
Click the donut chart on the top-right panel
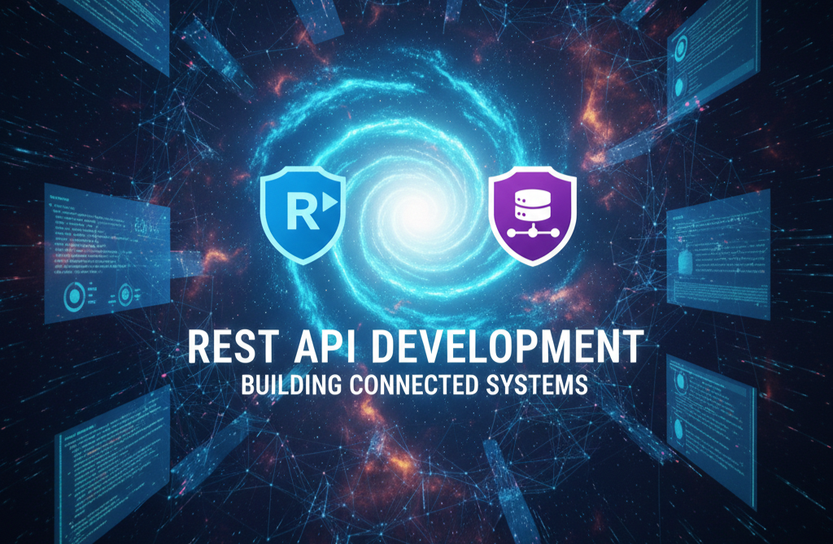click(x=680, y=49)
